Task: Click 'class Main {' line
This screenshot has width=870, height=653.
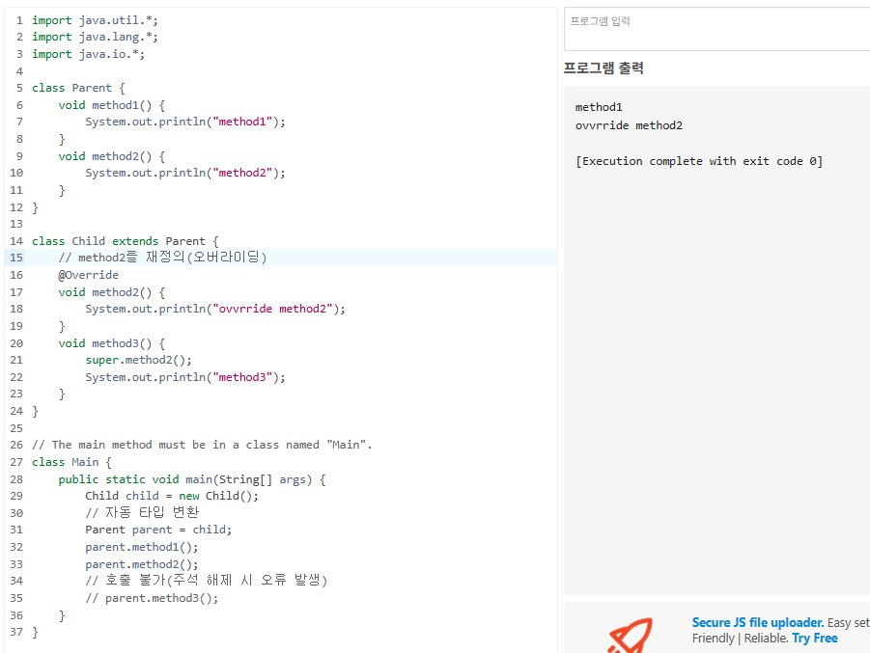Action: (x=71, y=462)
